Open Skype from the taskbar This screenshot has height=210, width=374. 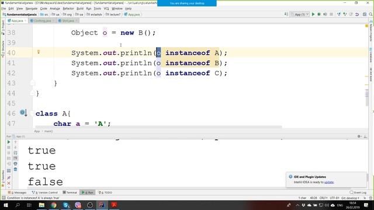(x=66, y=205)
